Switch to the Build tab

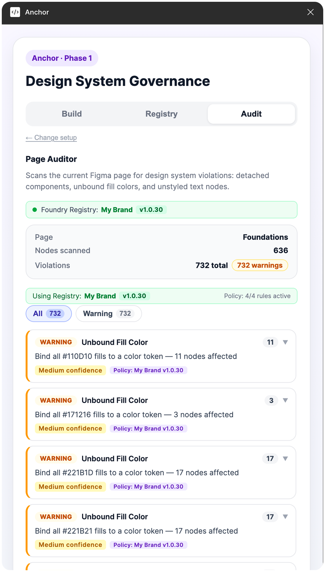click(72, 114)
